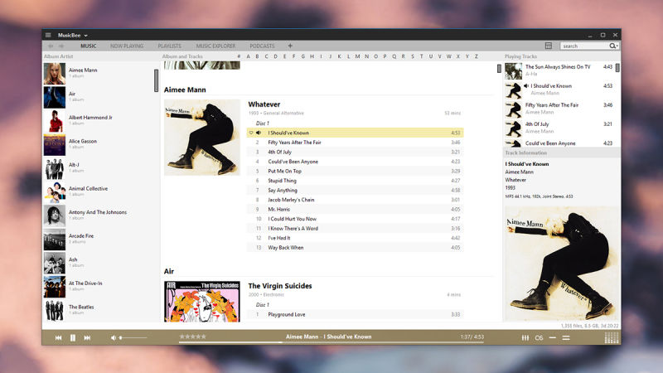Image resolution: width=663 pixels, height=373 pixels.
Task: Adjust the volume slider
Action: tap(133, 337)
